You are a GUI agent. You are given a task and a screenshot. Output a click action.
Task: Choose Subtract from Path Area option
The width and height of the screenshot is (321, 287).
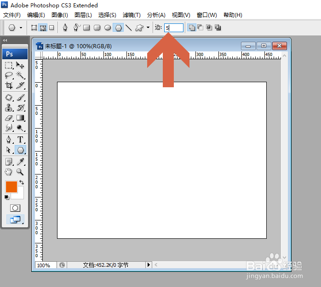[x=200, y=28]
